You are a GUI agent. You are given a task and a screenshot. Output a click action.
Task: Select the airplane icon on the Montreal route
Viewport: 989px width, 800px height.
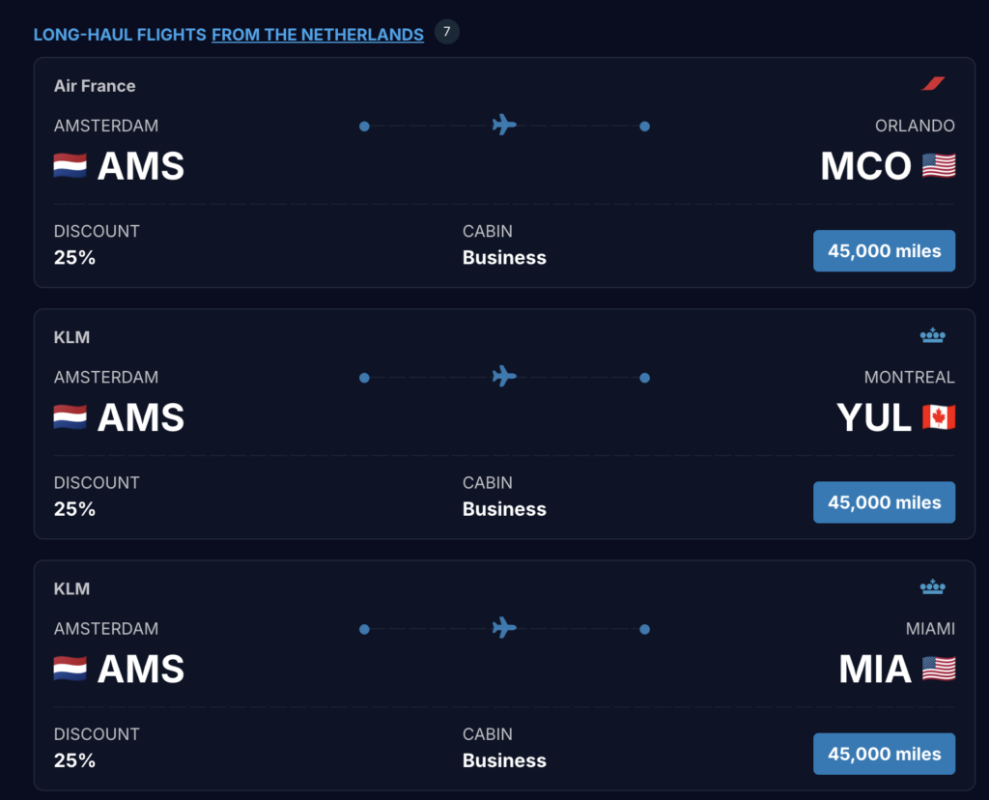coord(504,377)
